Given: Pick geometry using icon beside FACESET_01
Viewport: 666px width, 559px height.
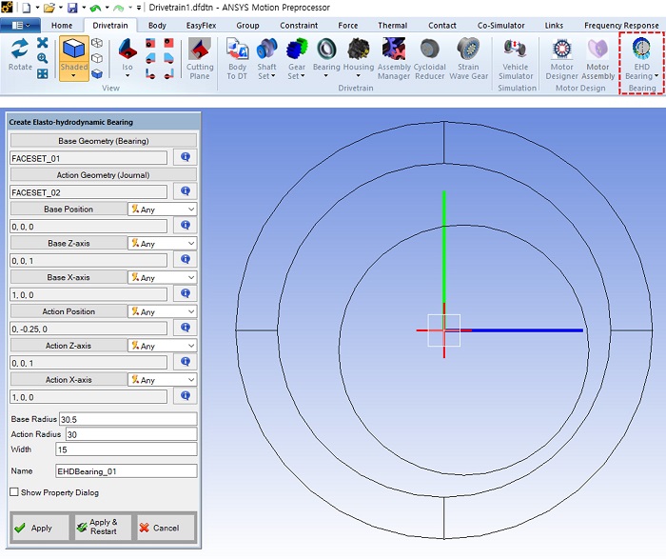Looking at the screenshot, I should (186, 157).
